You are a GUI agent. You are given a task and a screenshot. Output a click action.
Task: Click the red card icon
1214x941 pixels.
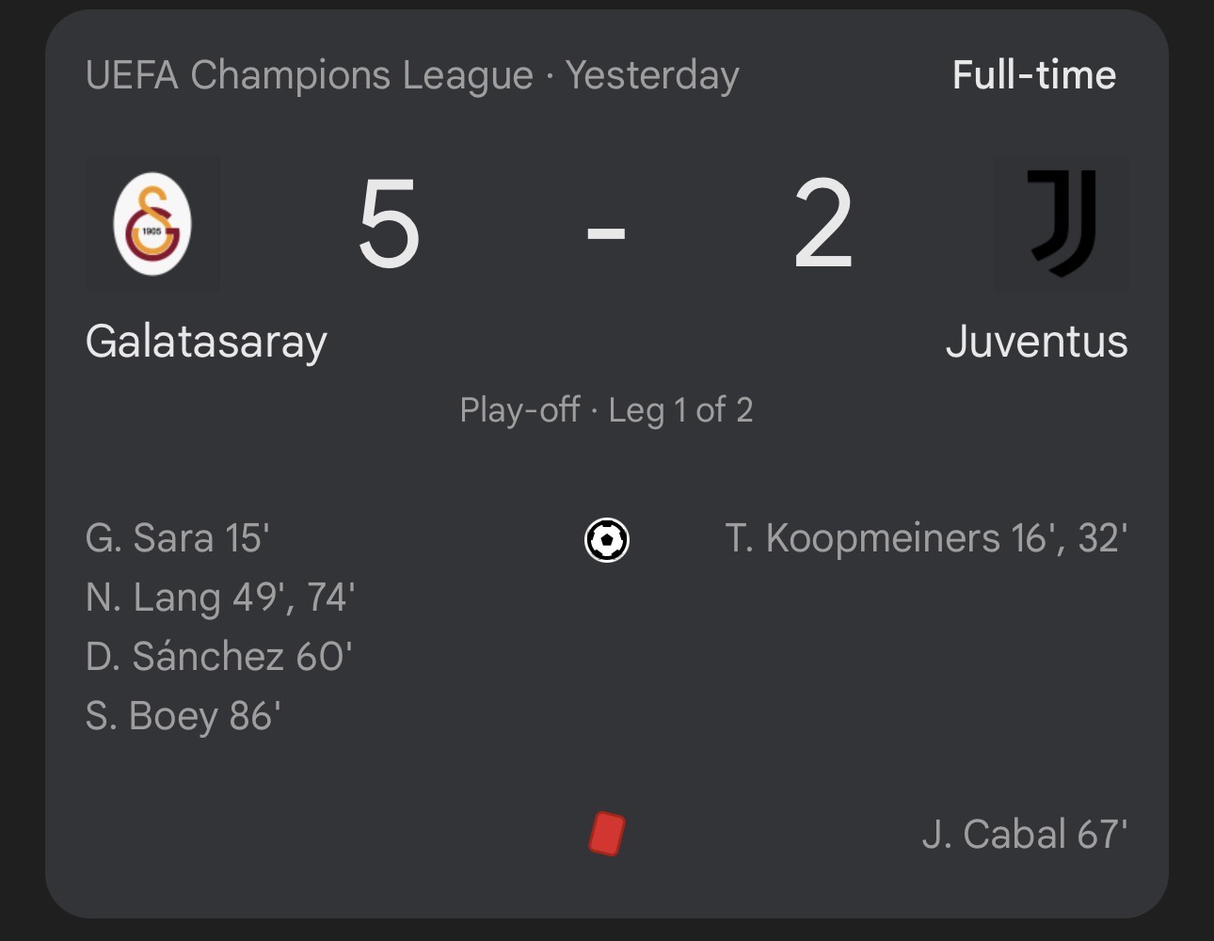point(607,834)
